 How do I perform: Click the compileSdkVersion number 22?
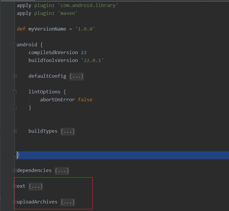(84, 53)
